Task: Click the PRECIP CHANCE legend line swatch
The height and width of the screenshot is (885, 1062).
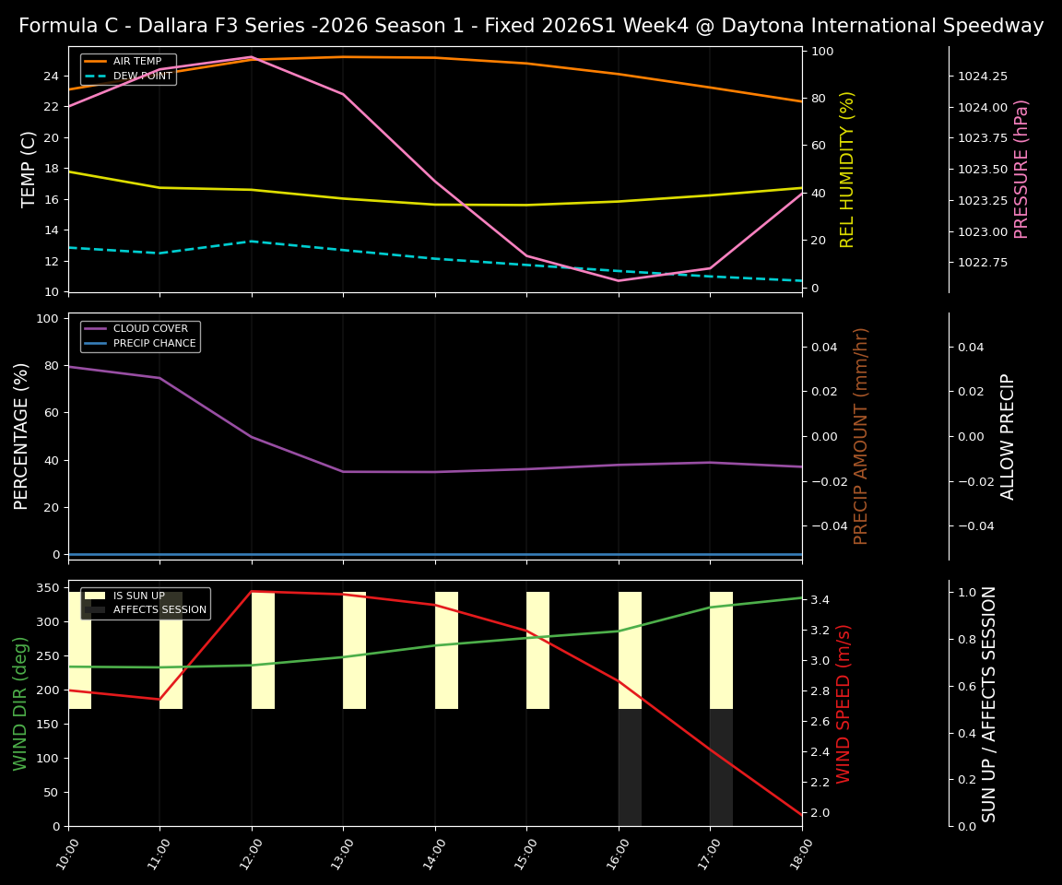Action: 97,342
